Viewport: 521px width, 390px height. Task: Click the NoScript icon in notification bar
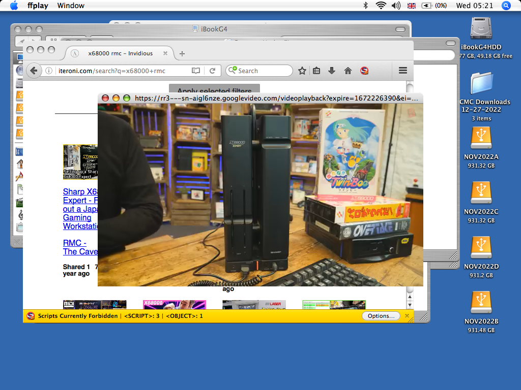coord(31,316)
